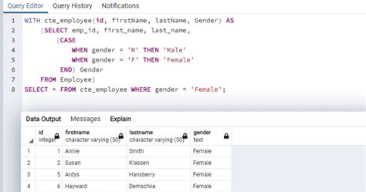Click the cell containing Ardys
This screenshot has width=366, height=192.
pyautogui.click(x=94, y=175)
